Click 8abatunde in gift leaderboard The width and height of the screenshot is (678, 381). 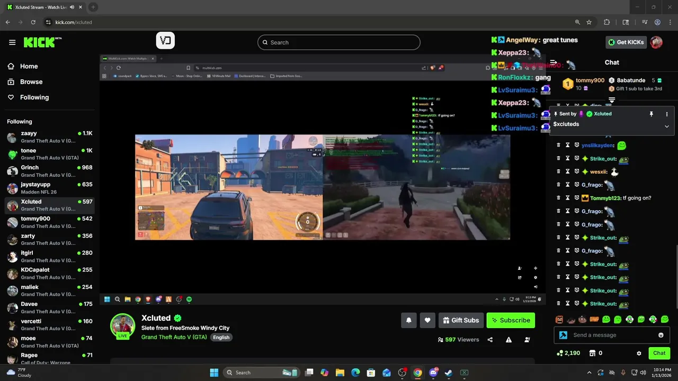[630, 80]
